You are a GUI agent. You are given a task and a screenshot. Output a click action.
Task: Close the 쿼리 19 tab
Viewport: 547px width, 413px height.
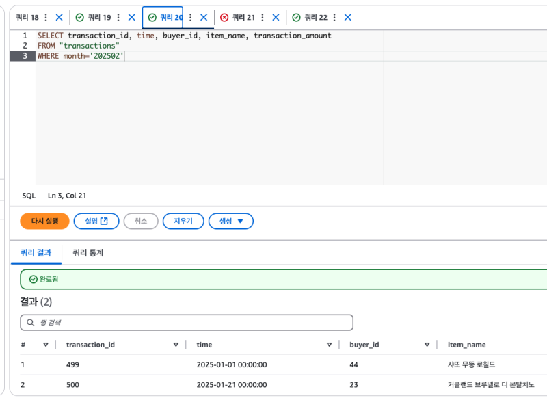click(x=131, y=18)
